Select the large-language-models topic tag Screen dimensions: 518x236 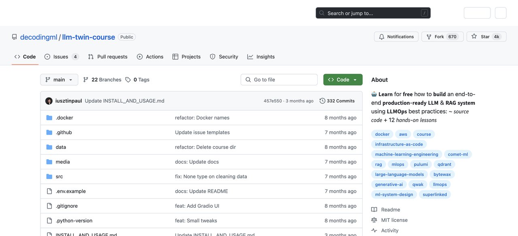(399, 175)
